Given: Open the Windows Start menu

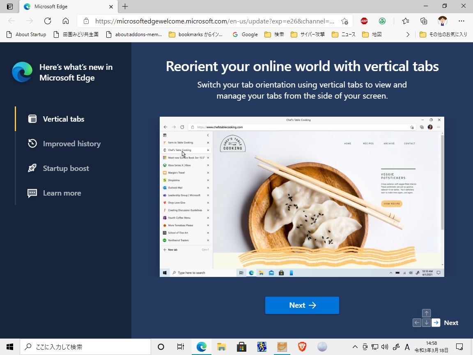Looking at the screenshot, I should [x=10, y=347].
